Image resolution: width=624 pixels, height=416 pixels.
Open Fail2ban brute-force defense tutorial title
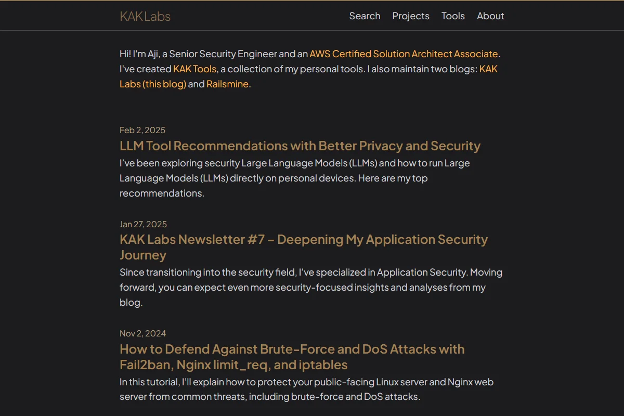[x=292, y=357]
